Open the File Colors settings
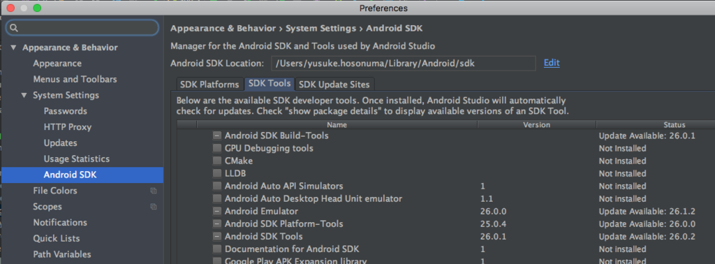This screenshot has width=715, height=264. point(54,191)
